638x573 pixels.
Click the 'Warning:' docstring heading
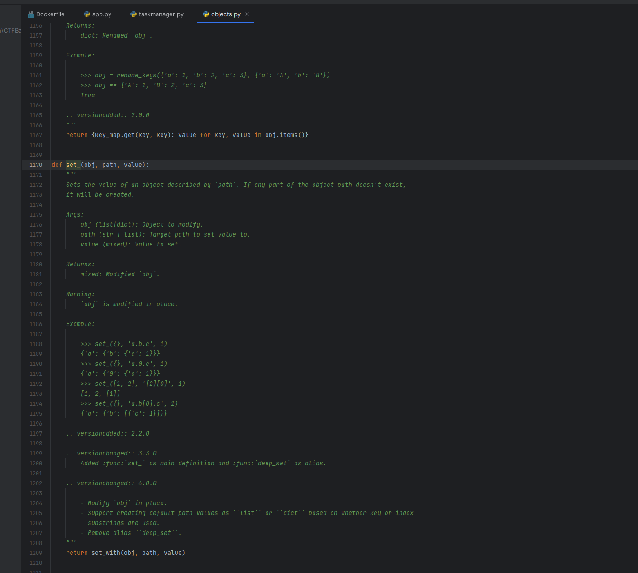[x=80, y=294]
